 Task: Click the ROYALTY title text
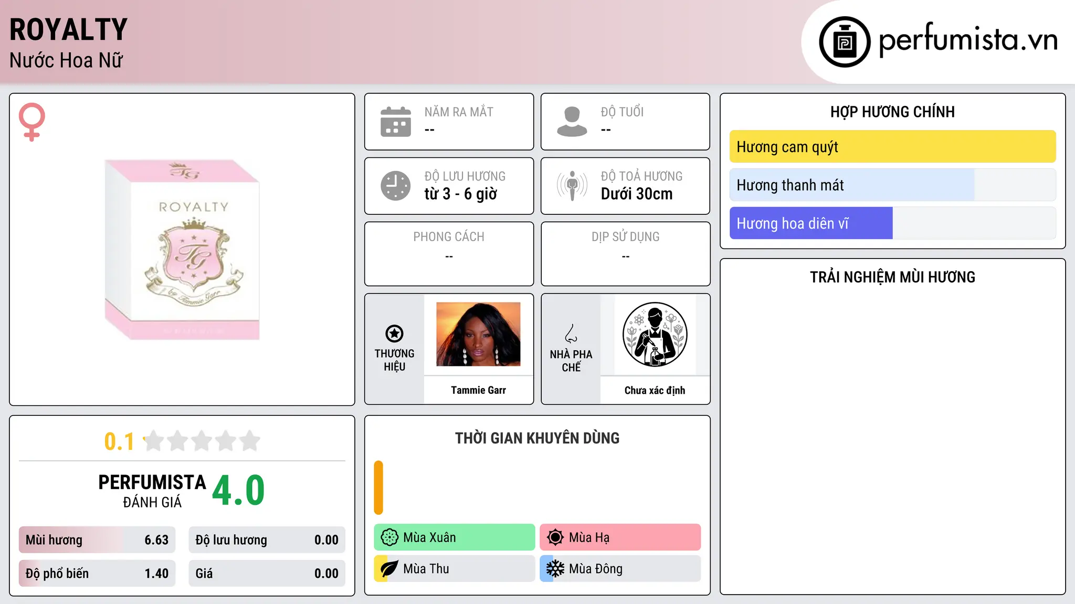pos(69,29)
